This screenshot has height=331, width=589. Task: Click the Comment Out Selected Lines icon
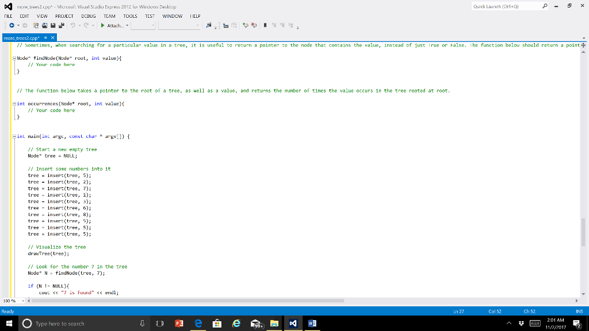(246, 25)
